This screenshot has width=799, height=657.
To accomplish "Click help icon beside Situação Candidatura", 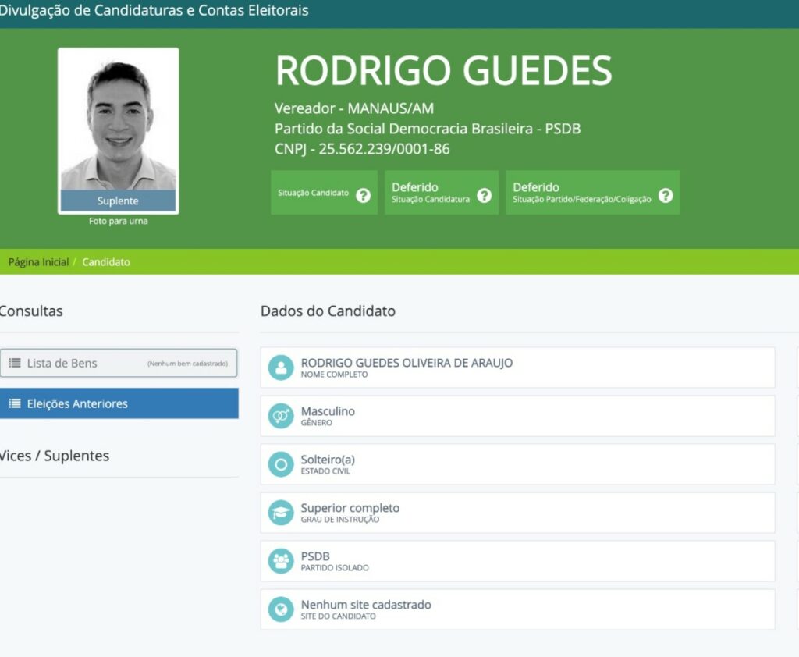I will click(x=484, y=195).
